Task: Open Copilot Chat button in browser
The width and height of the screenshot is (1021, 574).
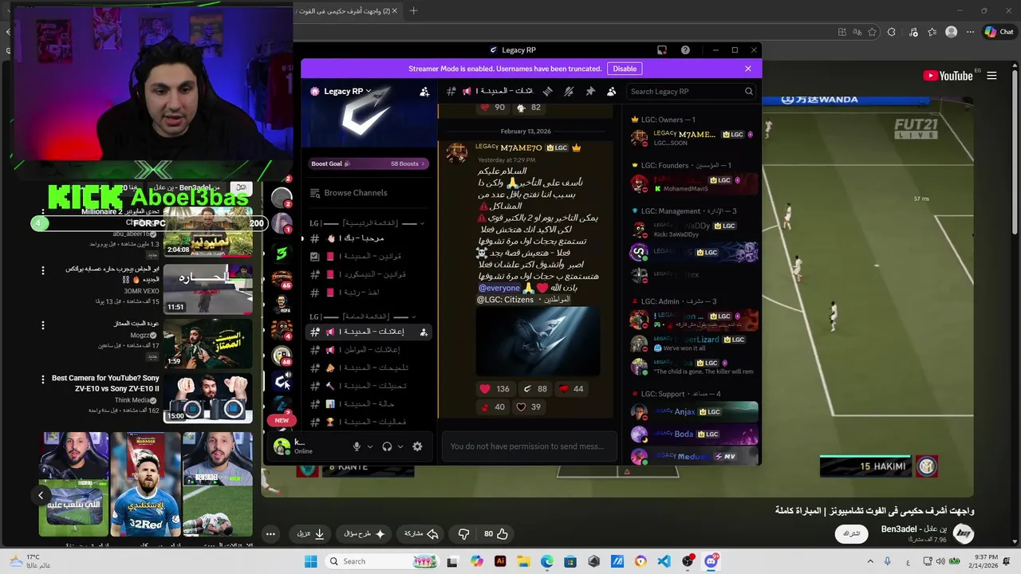Action: click(x=999, y=32)
